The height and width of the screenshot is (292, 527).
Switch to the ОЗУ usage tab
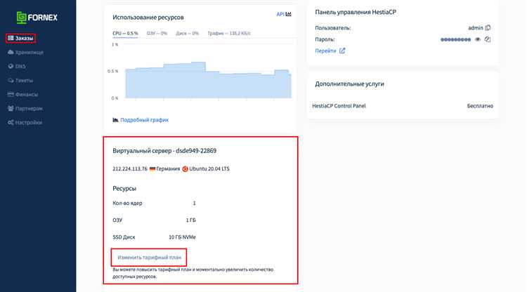point(157,34)
